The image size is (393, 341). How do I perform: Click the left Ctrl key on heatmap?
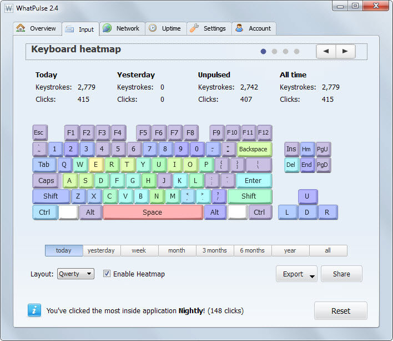(x=45, y=212)
